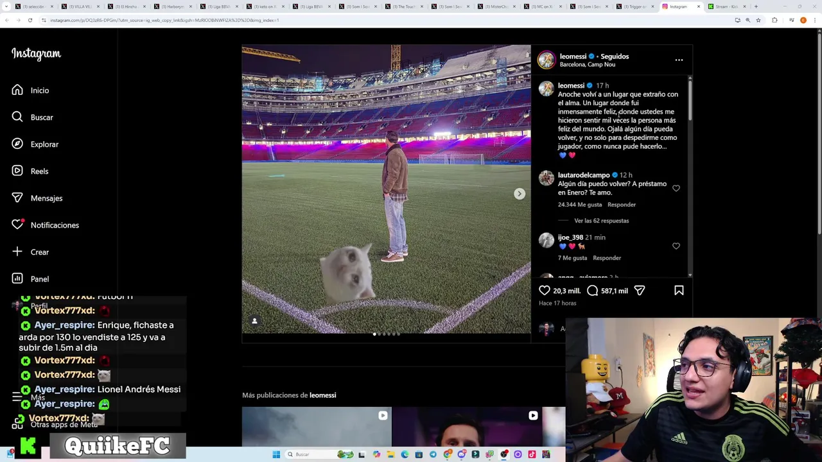
Task: Close the Instagram browser tab
Action: (x=699, y=6)
